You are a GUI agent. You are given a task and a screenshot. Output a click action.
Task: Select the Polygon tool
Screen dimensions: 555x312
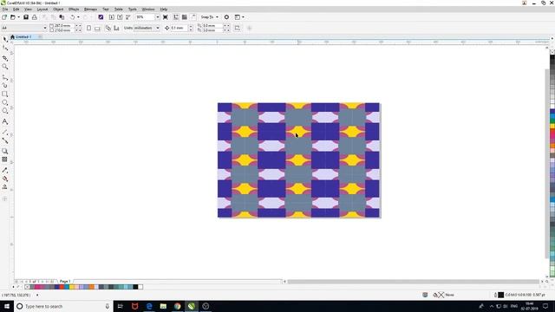pyautogui.click(x=5, y=111)
